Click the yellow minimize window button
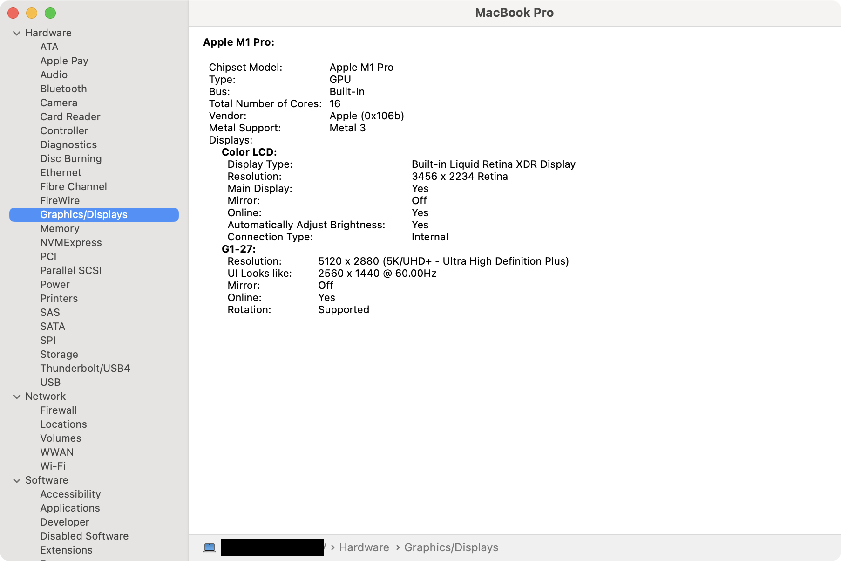Image resolution: width=841 pixels, height=561 pixels. pos(32,13)
